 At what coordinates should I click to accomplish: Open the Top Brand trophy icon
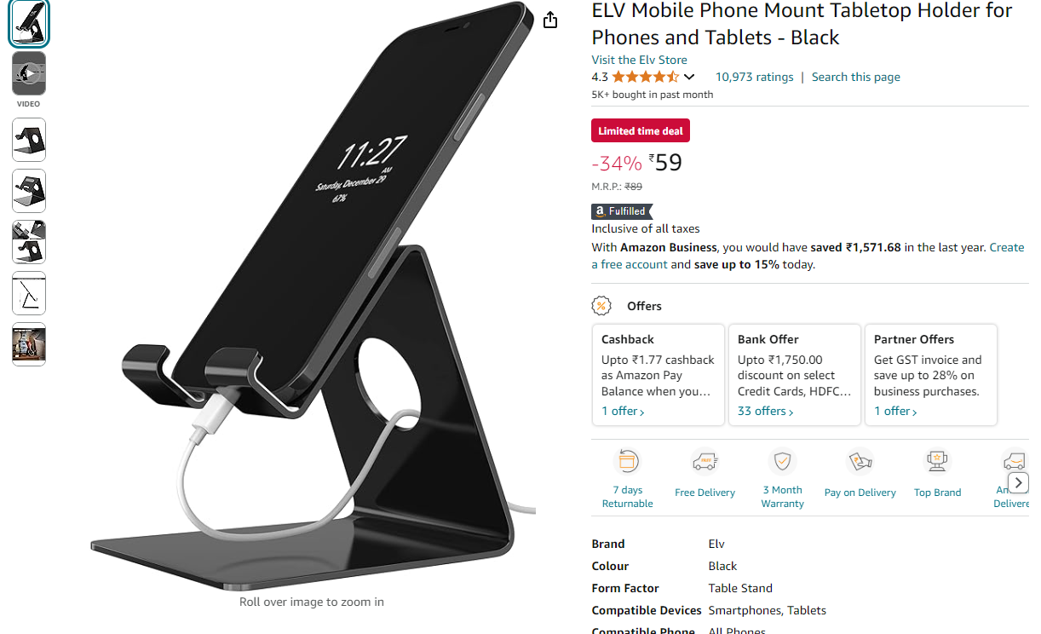(x=937, y=461)
